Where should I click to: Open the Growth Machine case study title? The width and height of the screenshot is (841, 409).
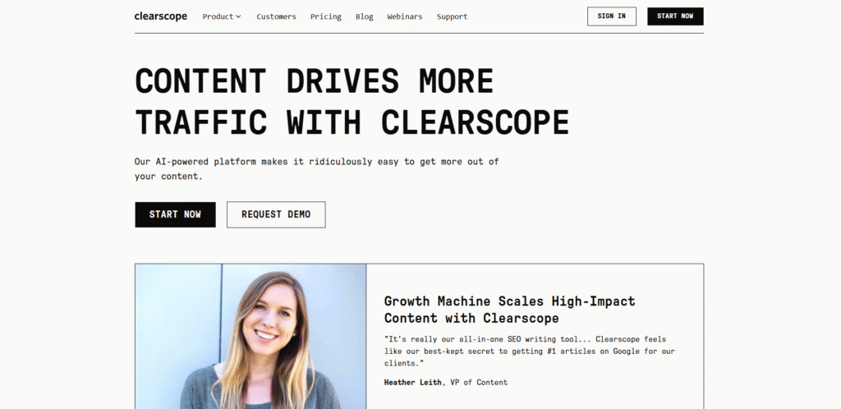point(509,310)
